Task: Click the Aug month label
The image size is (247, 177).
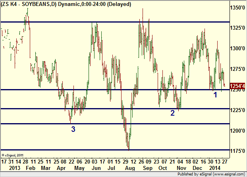Action: (x=130, y=168)
